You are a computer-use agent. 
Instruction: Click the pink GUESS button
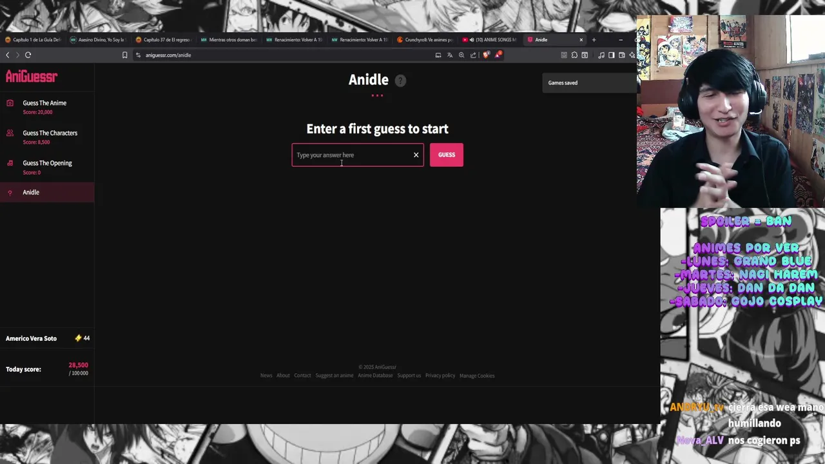(447, 155)
